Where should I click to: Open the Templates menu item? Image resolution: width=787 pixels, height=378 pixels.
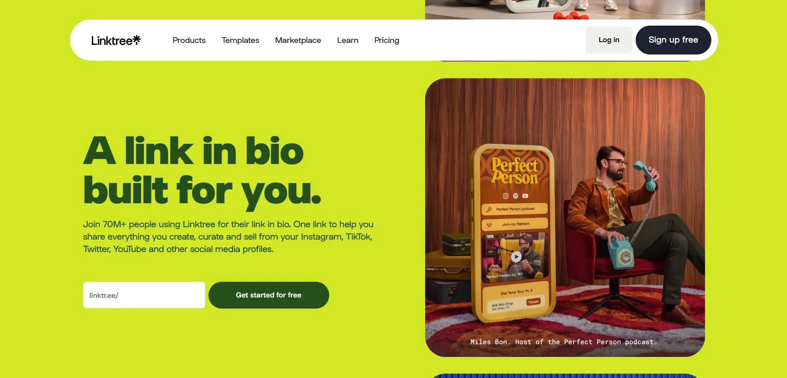coord(240,40)
